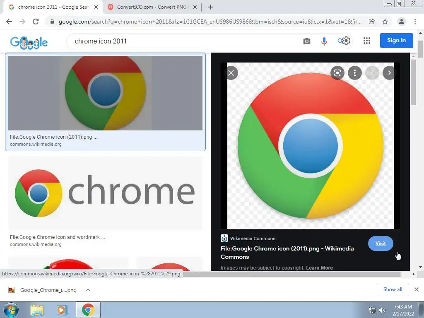Show all downloads
The width and height of the screenshot is (424, 318).
(x=393, y=289)
